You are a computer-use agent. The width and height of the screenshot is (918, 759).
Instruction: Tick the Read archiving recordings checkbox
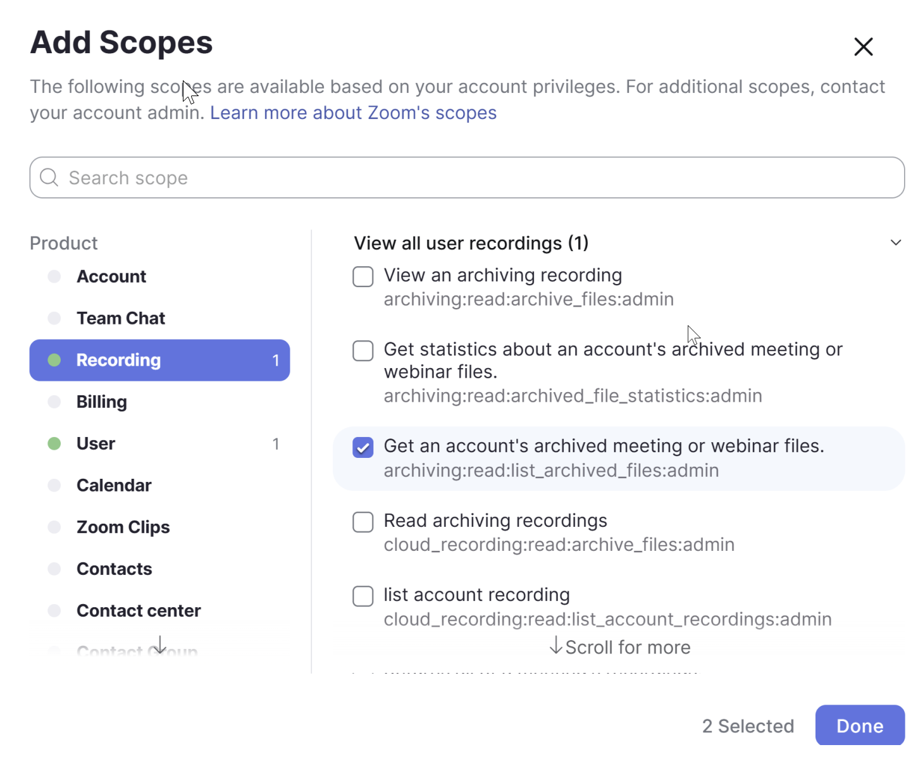pyautogui.click(x=363, y=522)
